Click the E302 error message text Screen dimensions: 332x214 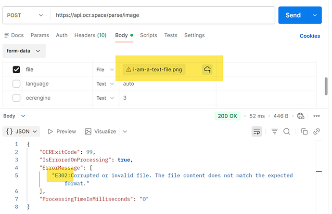coord(172,179)
